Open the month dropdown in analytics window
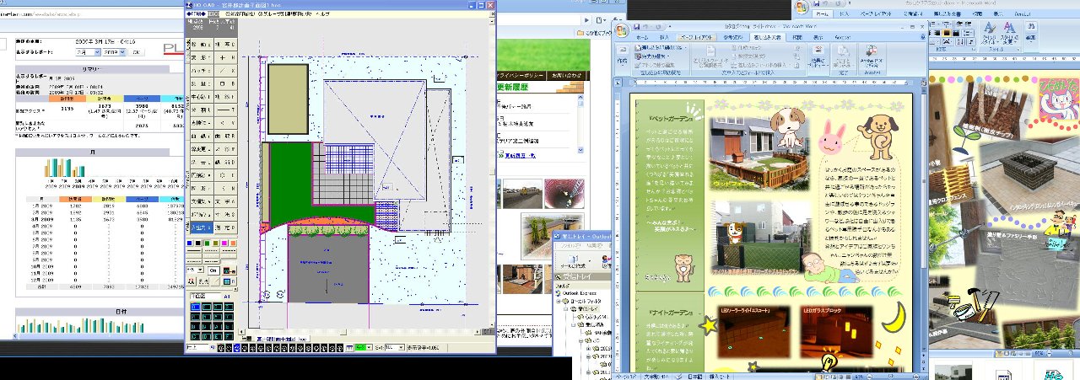1080x380 pixels. 88,52
